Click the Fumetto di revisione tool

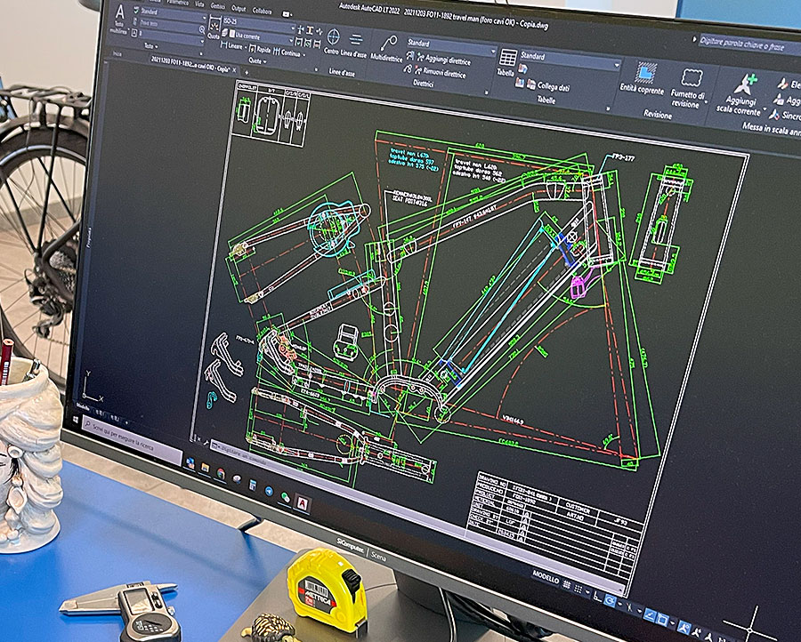pos(688,88)
